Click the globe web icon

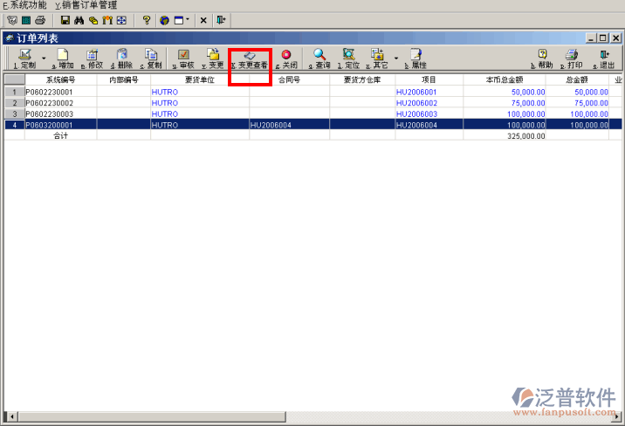164,20
